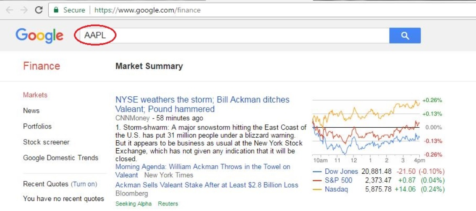Open Ackman Sells Valeant Stake article
The height and width of the screenshot is (211, 476).
tap(207, 185)
